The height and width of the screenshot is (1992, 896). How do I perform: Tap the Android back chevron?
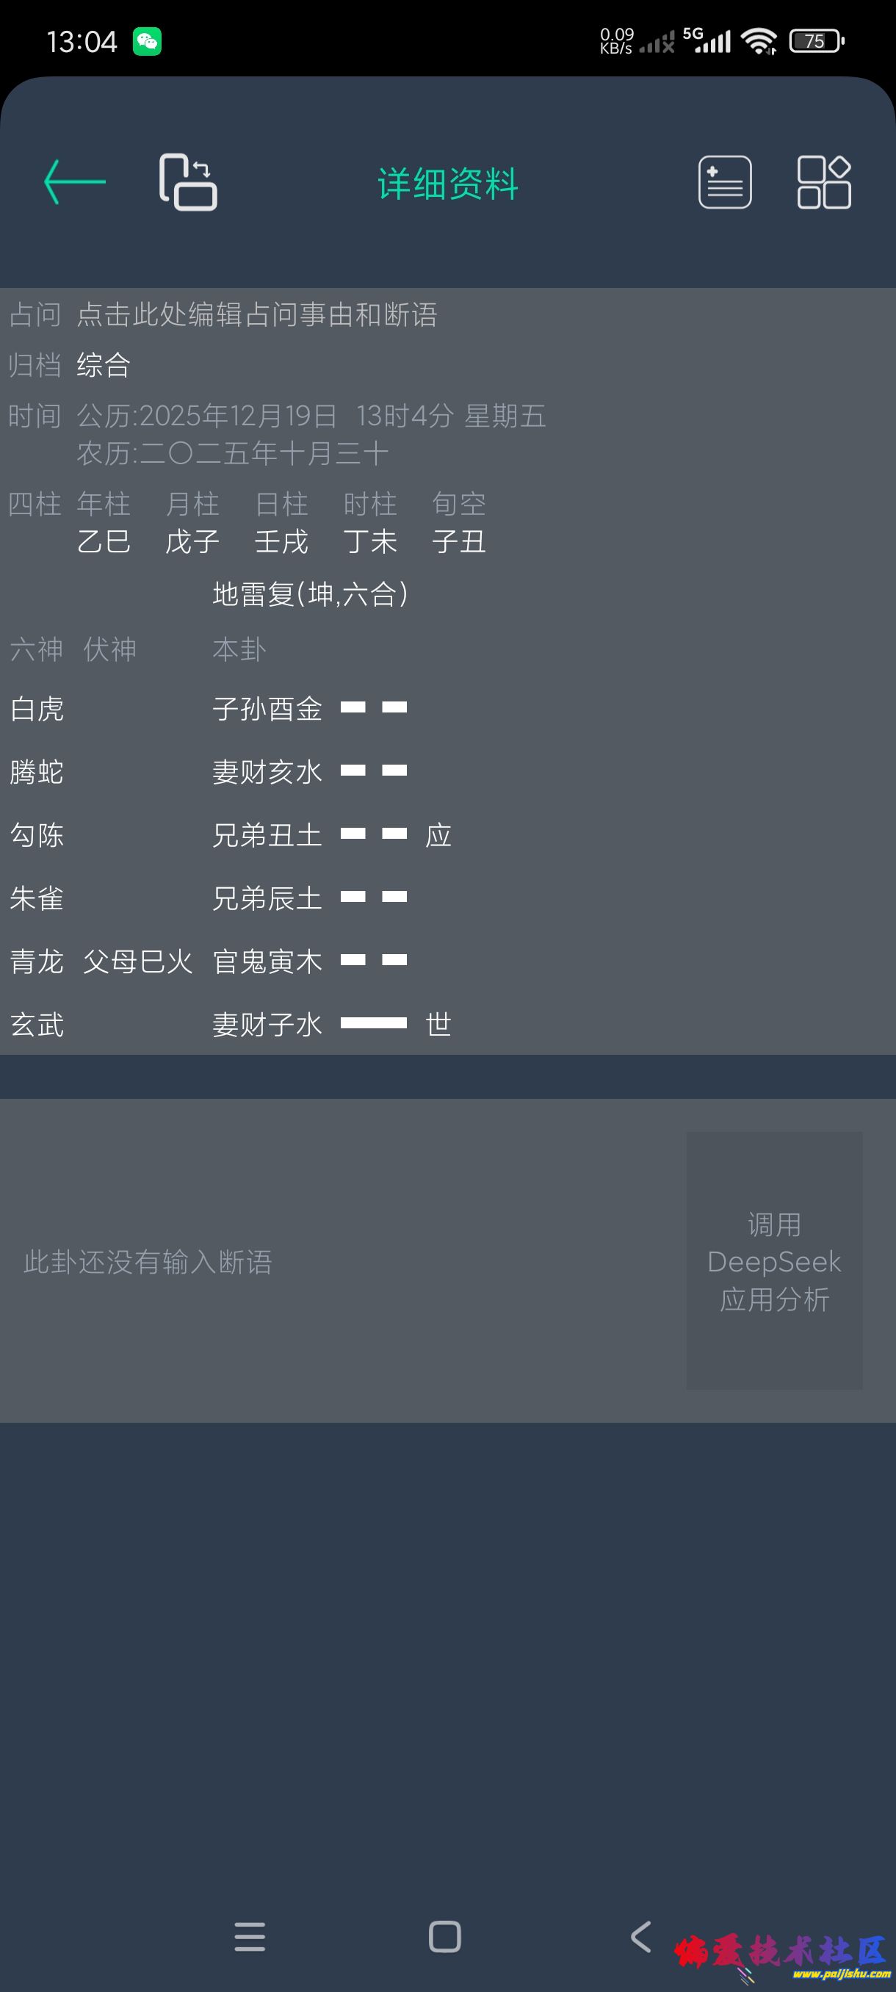tap(641, 1936)
